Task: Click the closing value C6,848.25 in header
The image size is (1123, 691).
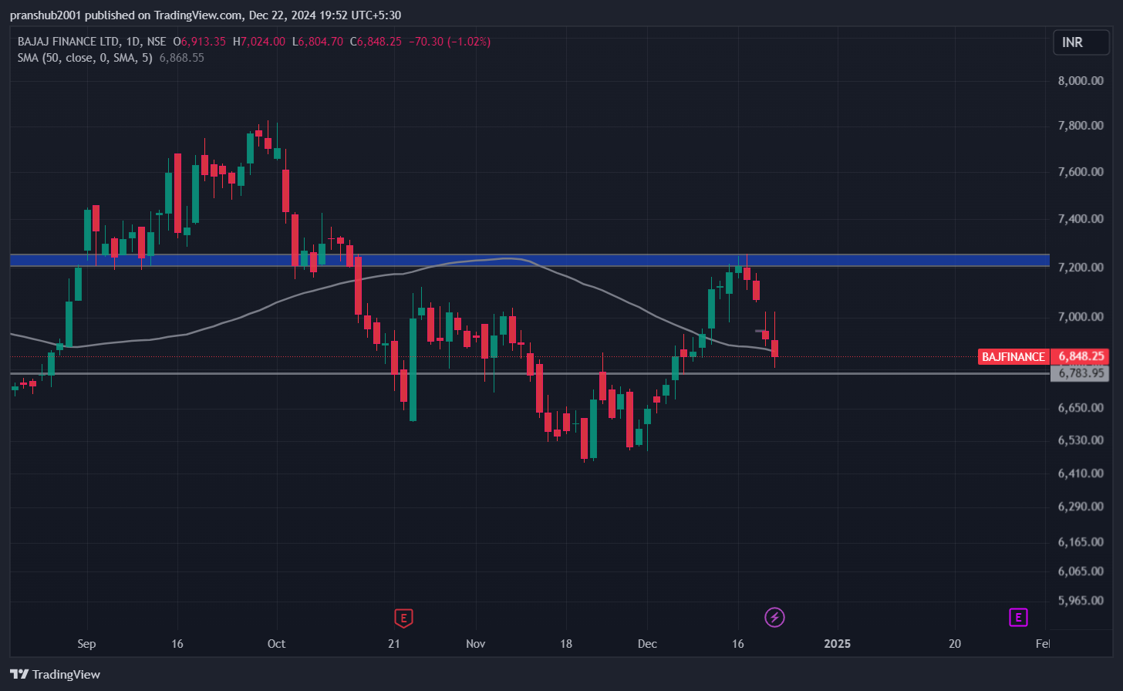Action: 376,42
